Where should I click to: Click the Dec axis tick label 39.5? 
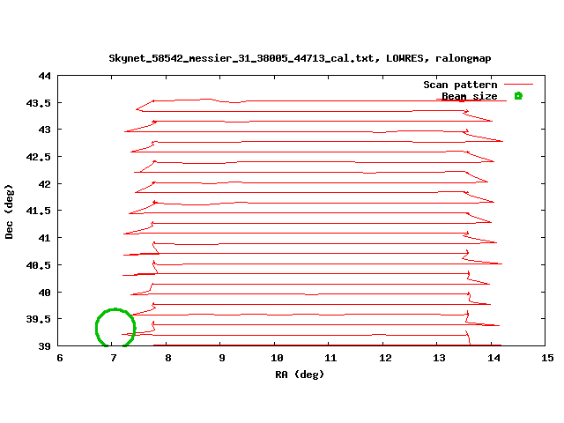pyautogui.click(x=39, y=319)
